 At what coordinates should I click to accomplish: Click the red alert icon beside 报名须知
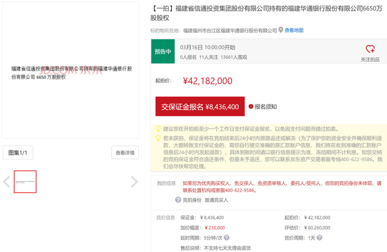250,107
